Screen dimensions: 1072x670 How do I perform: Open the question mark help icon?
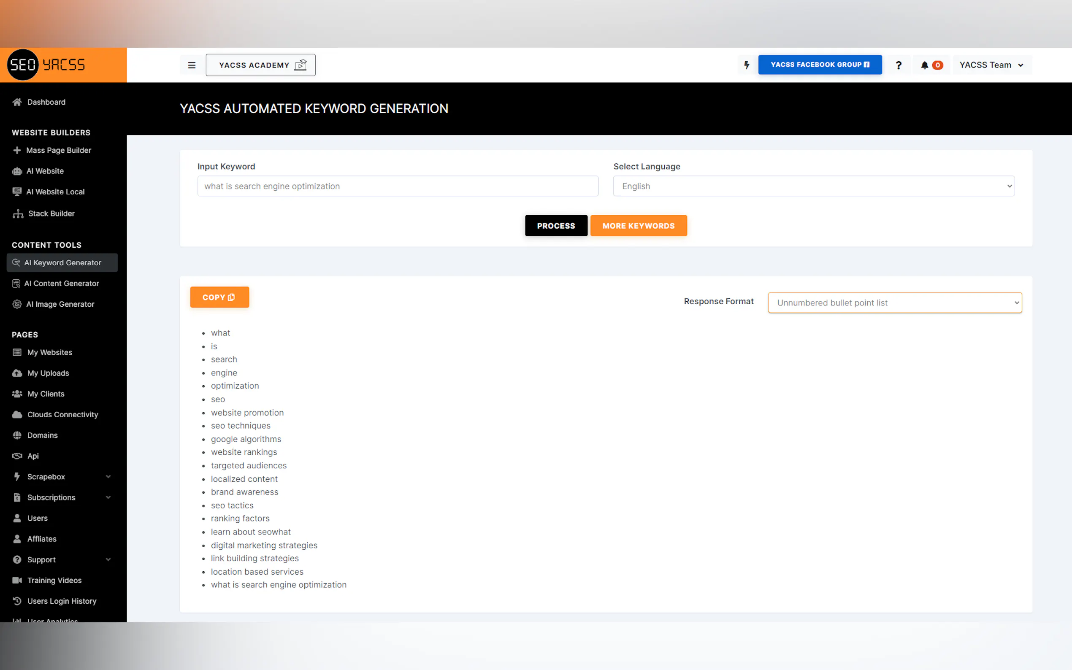coord(898,65)
